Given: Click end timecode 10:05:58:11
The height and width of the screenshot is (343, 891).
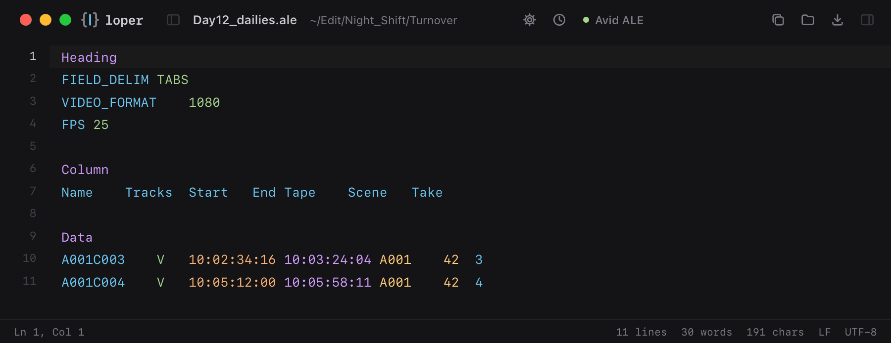Looking at the screenshot, I should (x=328, y=282).
